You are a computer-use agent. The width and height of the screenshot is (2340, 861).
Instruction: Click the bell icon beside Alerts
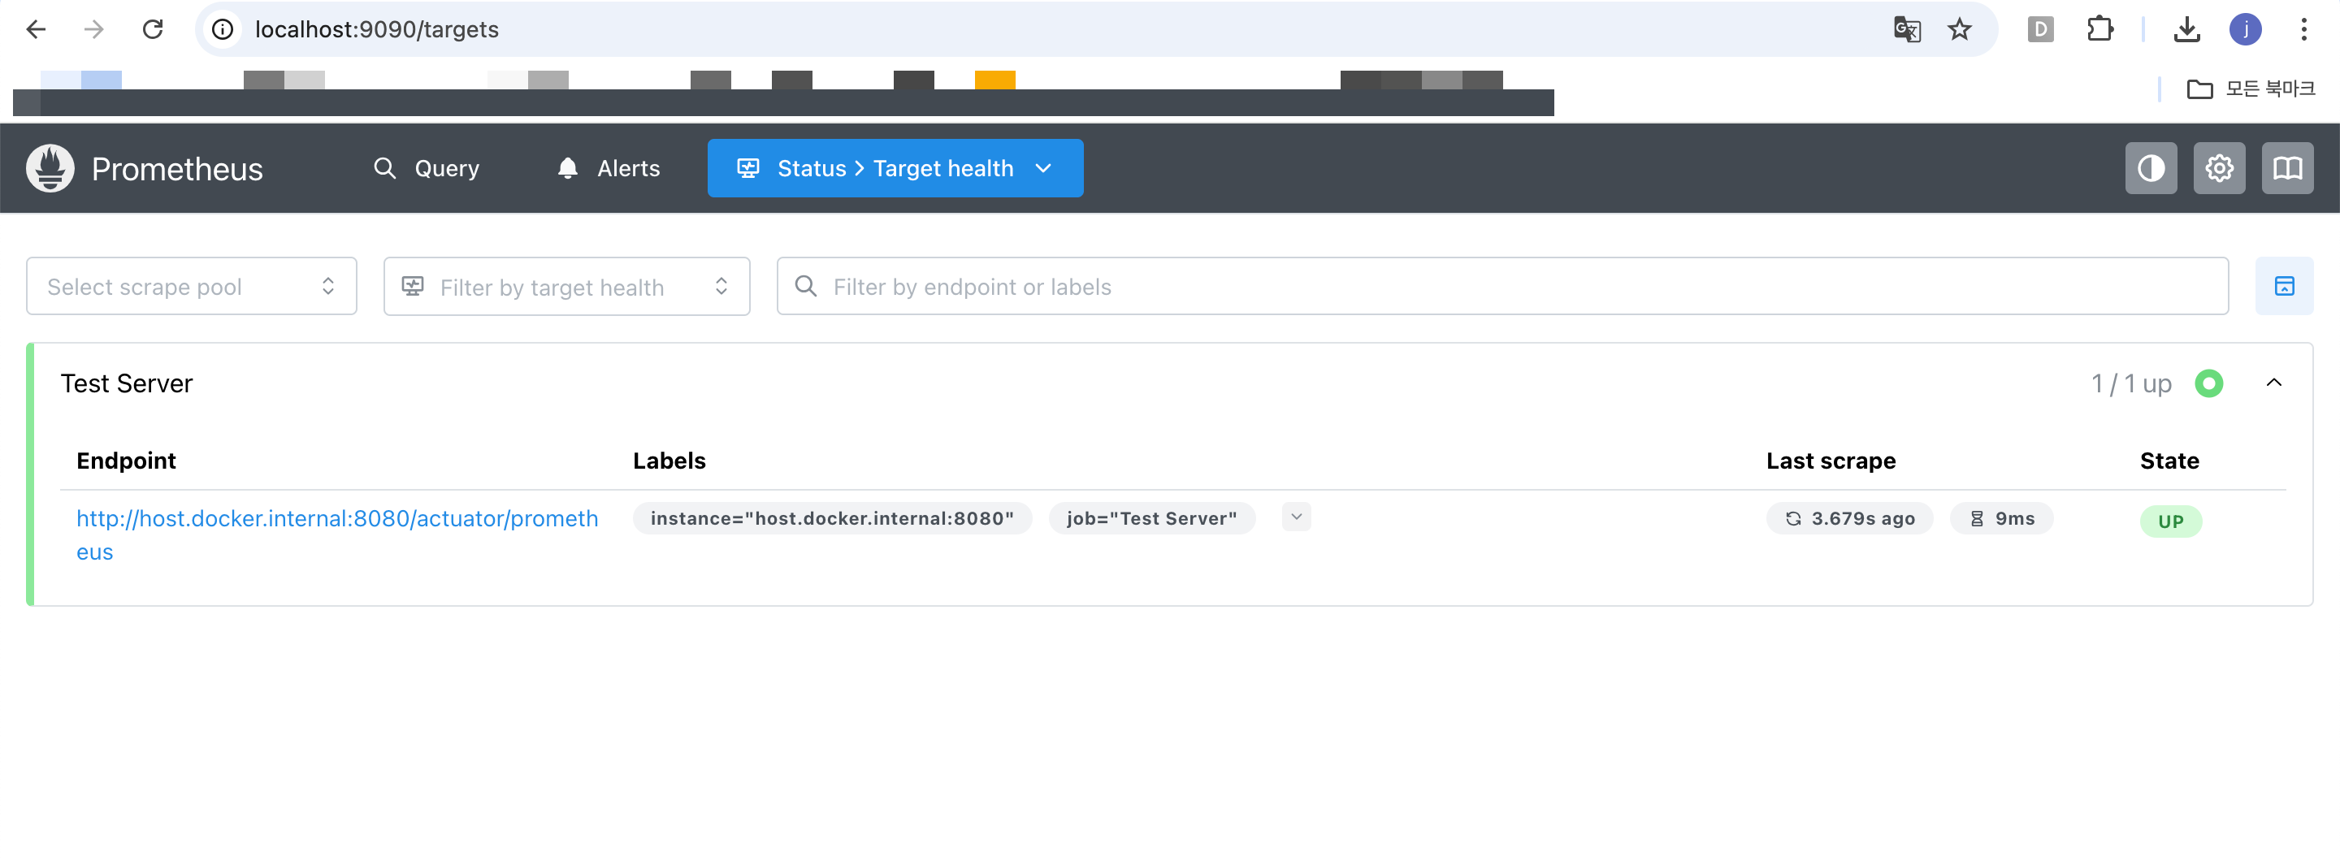(x=568, y=168)
